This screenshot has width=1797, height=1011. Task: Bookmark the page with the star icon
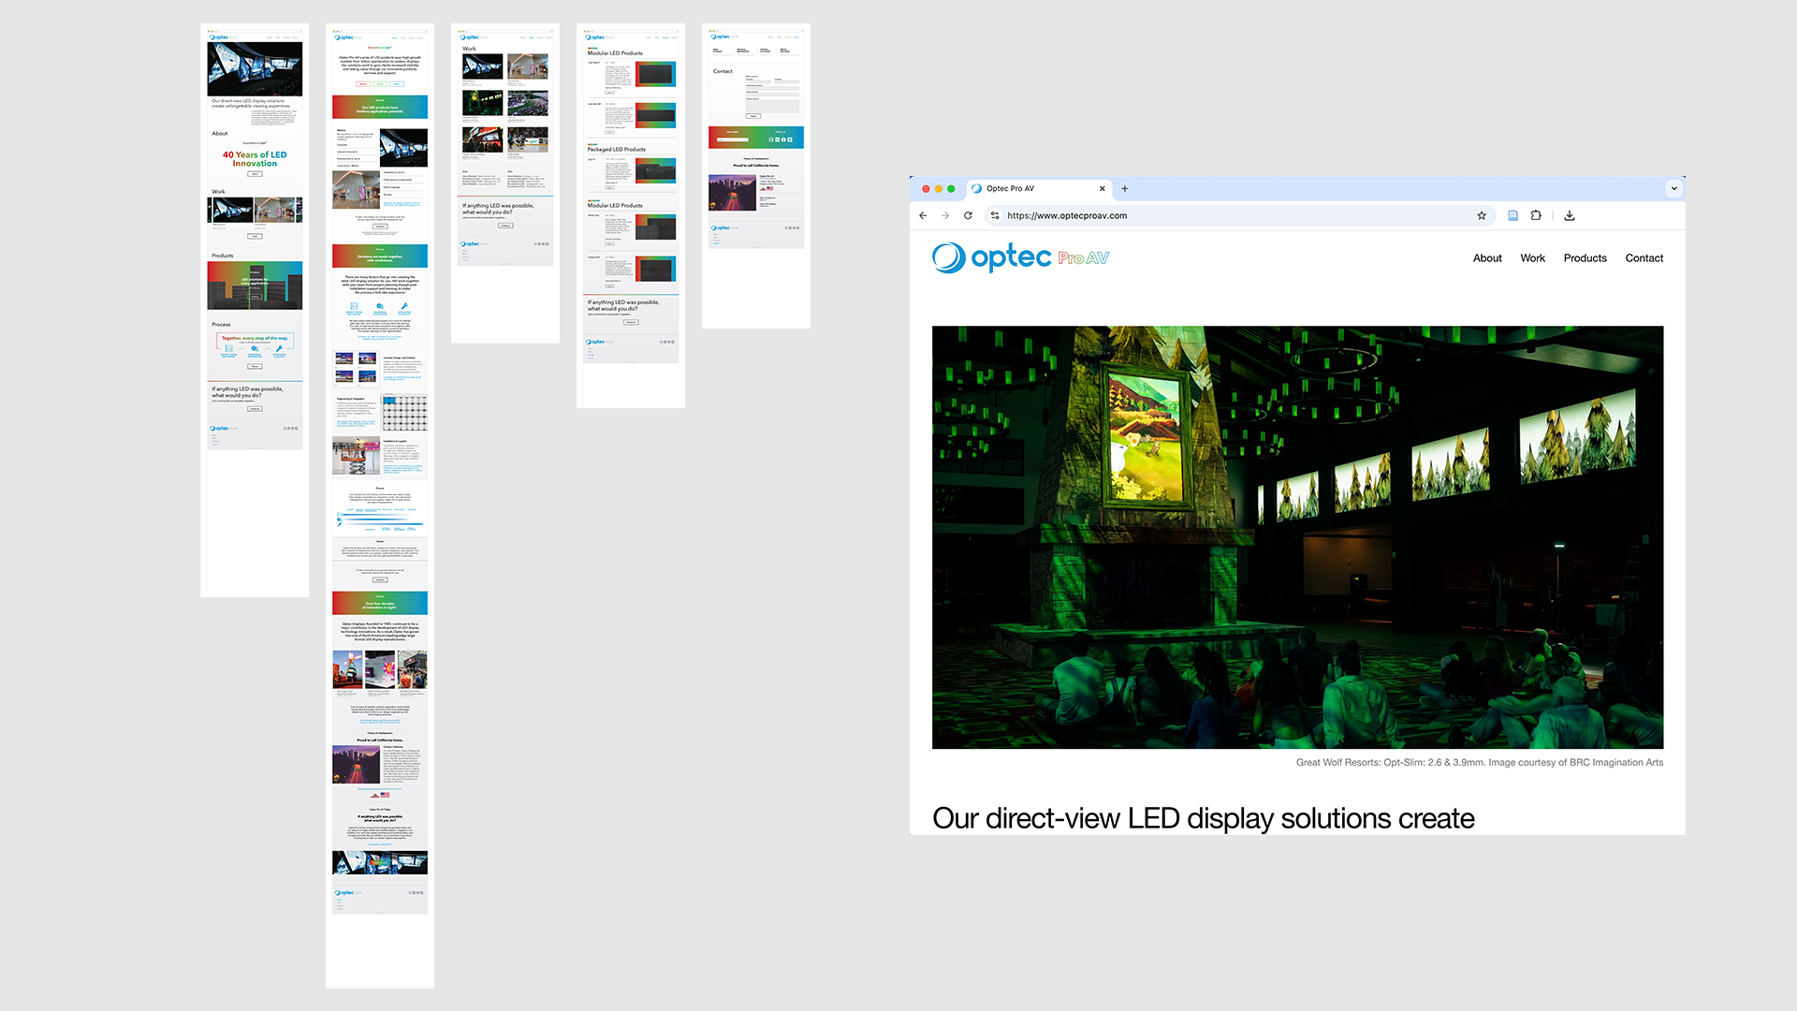[1482, 215]
